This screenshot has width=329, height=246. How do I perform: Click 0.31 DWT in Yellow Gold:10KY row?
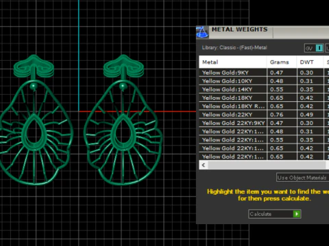pyautogui.click(x=306, y=81)
